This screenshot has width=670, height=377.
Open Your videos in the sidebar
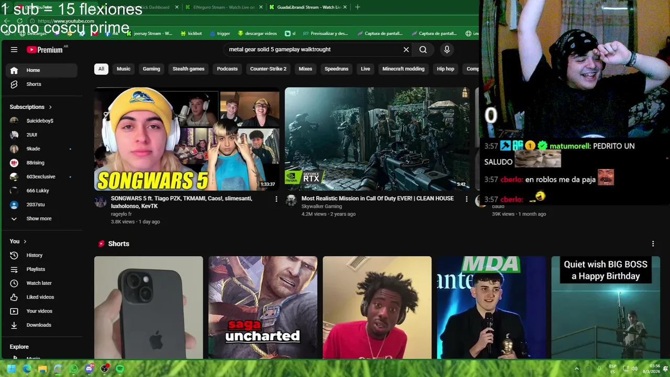[x=40, y=311]
